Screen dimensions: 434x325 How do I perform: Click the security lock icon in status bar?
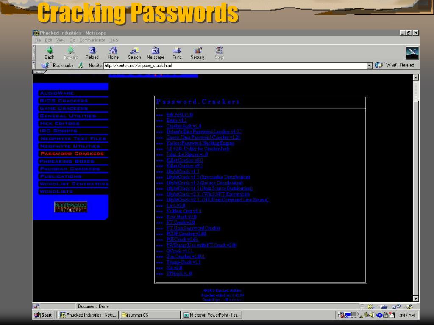(36, 306)
